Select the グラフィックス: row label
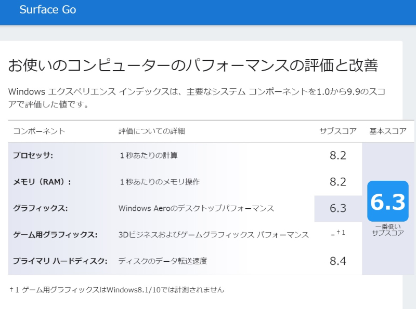The height and width of the screenshot is (309, 416). [x=41, y=208]
